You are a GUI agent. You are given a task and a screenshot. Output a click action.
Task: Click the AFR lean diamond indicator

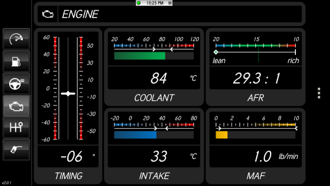coord(216,52)
